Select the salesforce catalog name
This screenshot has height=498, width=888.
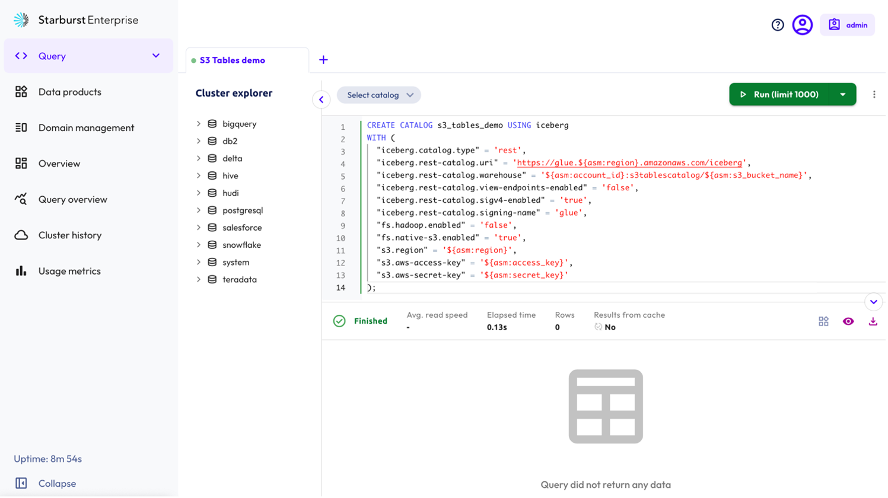click(x=242, y=228)
